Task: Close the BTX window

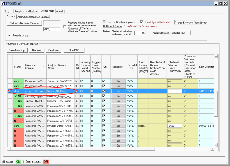Action: [x=225, y=3]
